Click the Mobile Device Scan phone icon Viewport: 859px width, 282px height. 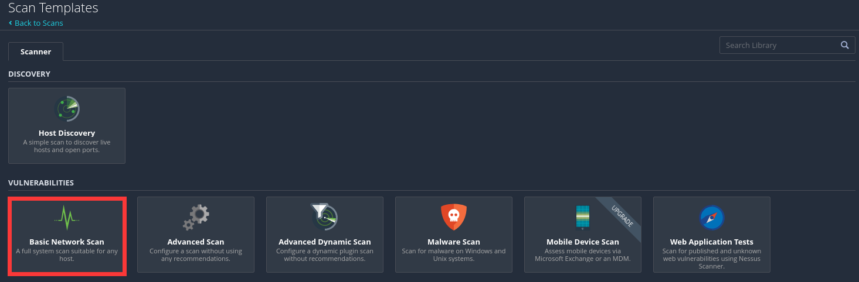click(582, 218)
